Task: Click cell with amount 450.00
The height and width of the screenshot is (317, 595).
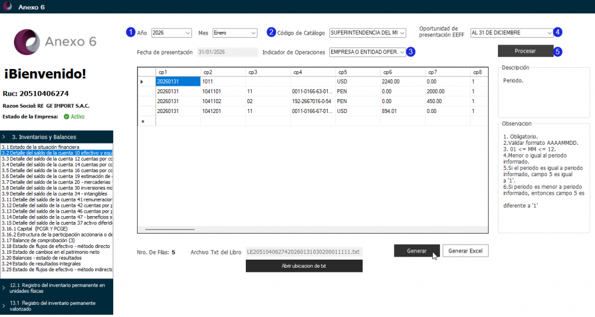Action: [x=448, y=101]
